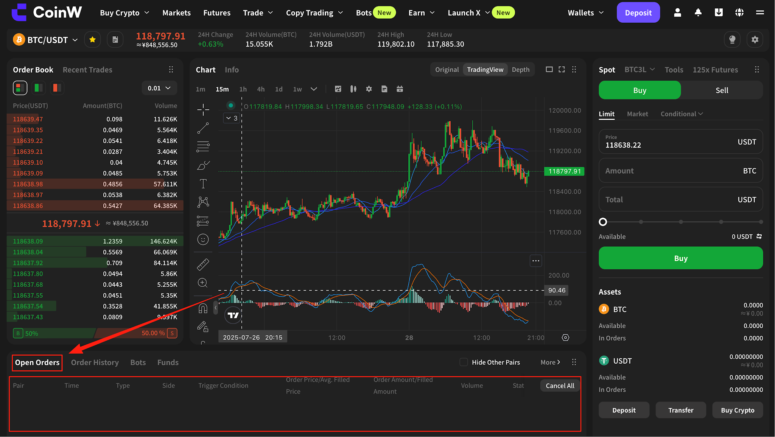The height and width of the screenshot is (437, 775).
Task: Switch to the Recent Trades tab
Action: click(87, 70)
